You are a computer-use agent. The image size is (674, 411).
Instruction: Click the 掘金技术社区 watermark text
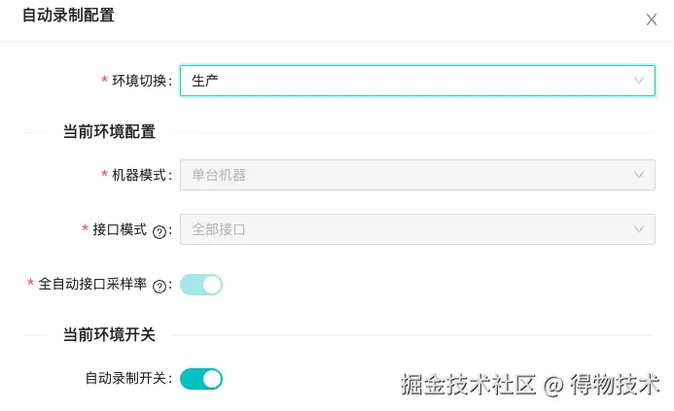coord(469,384)
